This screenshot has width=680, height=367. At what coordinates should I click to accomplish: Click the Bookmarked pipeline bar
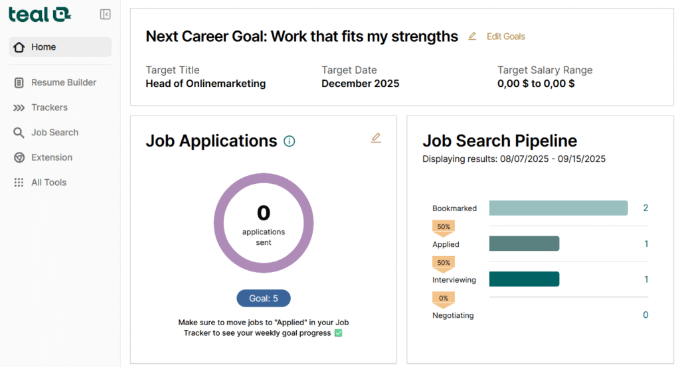click(558, 208)
